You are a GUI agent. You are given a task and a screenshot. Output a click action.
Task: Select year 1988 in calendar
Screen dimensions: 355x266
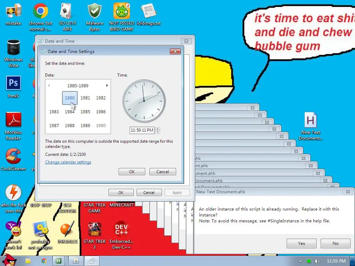click(x=70, y=125)
